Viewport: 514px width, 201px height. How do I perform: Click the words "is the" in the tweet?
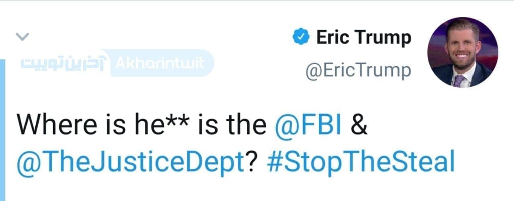(x=233, y=125)
